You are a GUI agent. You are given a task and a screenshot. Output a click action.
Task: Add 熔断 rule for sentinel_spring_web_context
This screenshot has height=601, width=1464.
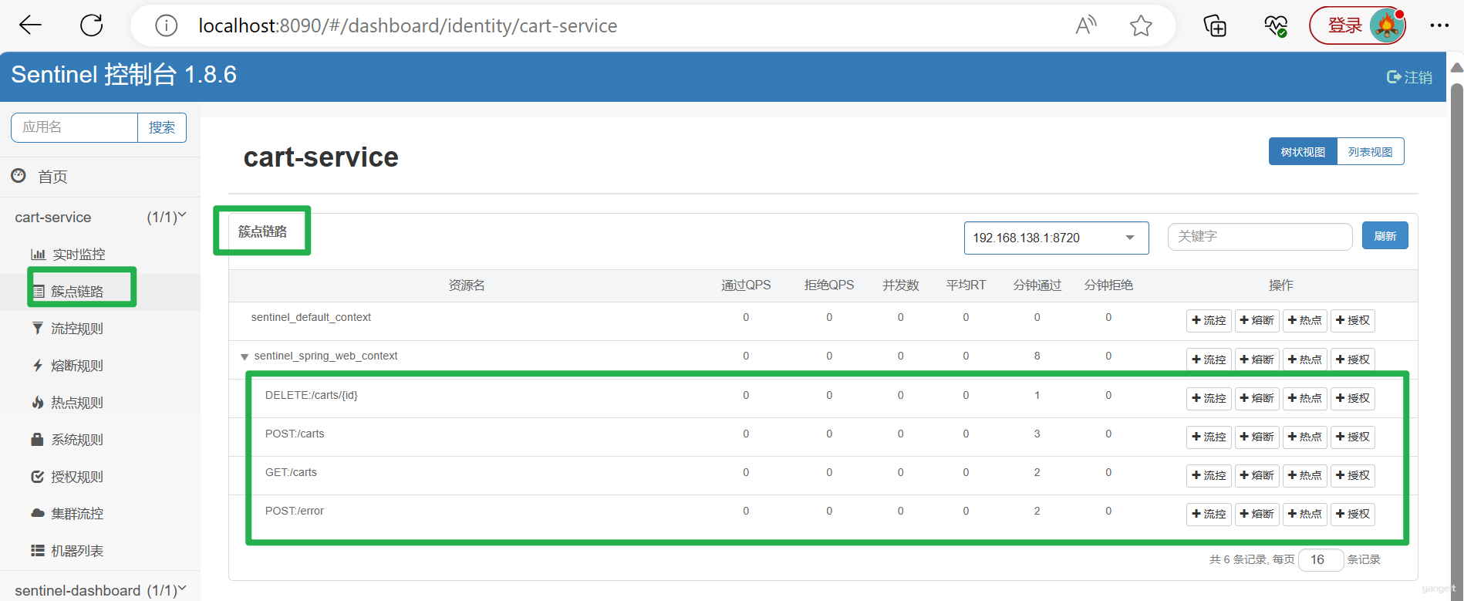click(1257, 360)
